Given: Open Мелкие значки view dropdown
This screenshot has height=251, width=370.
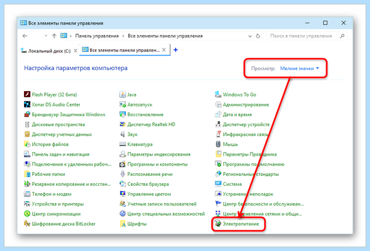Looking at the screenshot, I should tap(300, 68).
